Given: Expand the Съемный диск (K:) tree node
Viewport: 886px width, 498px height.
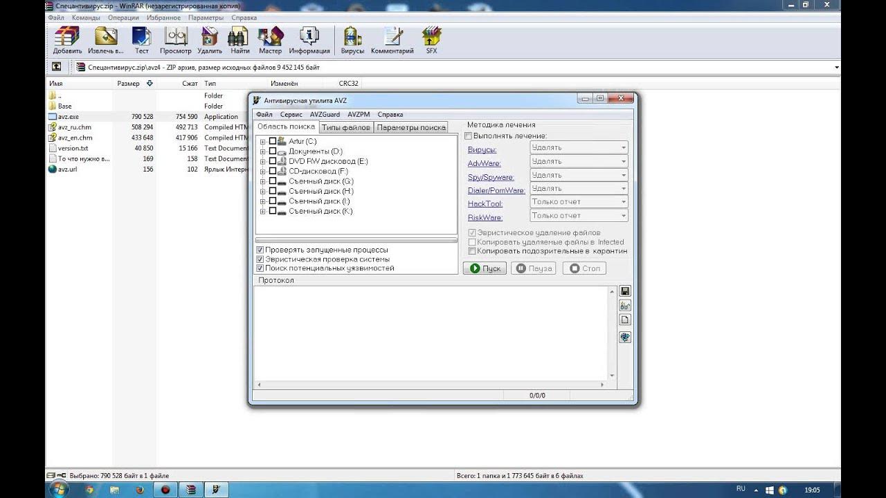Looking at the screenshot, I should pos(263,212).
